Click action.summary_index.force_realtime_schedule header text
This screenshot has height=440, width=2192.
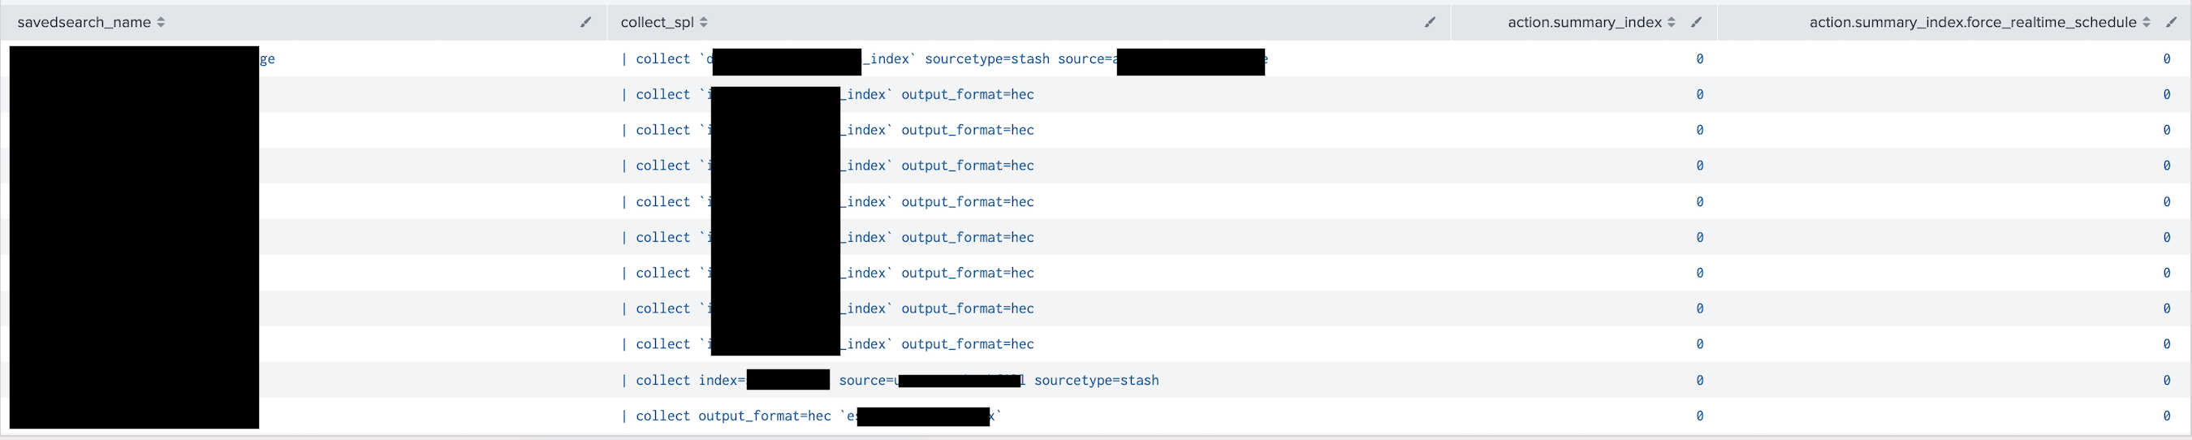tap(1972, 22)
